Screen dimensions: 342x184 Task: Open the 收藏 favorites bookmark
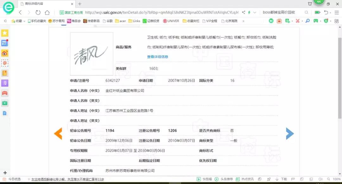(x=17, y=21)
